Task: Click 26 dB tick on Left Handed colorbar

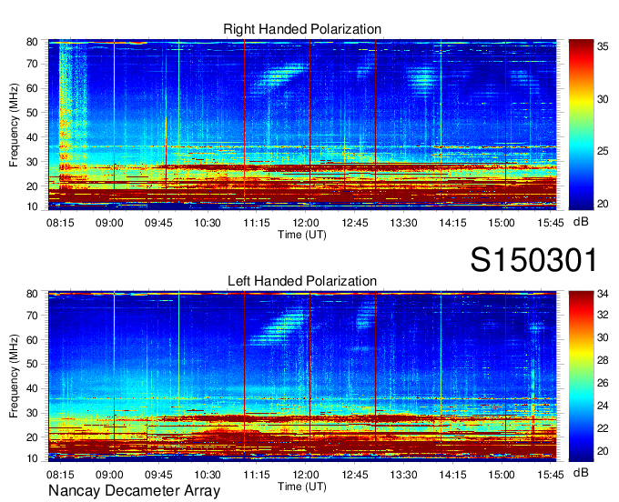Action: (603, 383)
